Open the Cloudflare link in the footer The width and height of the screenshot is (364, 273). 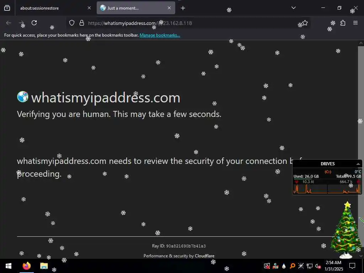pyautogui.click(x=204, y=256)
